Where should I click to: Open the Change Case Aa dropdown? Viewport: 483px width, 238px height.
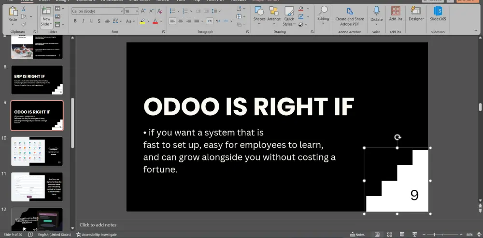pos(130,21)
